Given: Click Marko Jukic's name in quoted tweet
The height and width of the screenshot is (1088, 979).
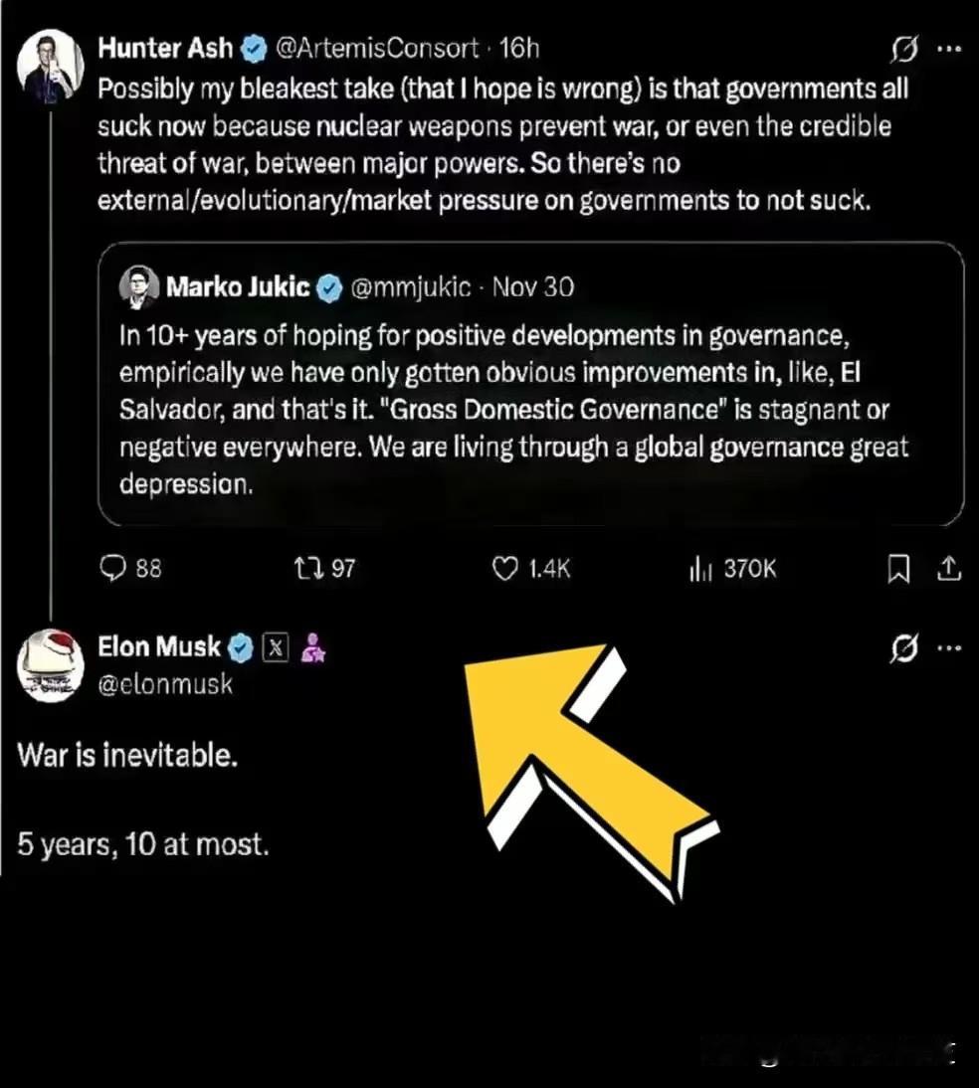Looking at the screenshot, I should (238, 287).
